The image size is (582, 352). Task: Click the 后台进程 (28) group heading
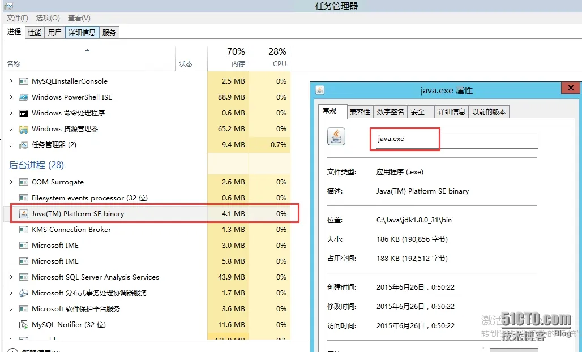point(36,165)
